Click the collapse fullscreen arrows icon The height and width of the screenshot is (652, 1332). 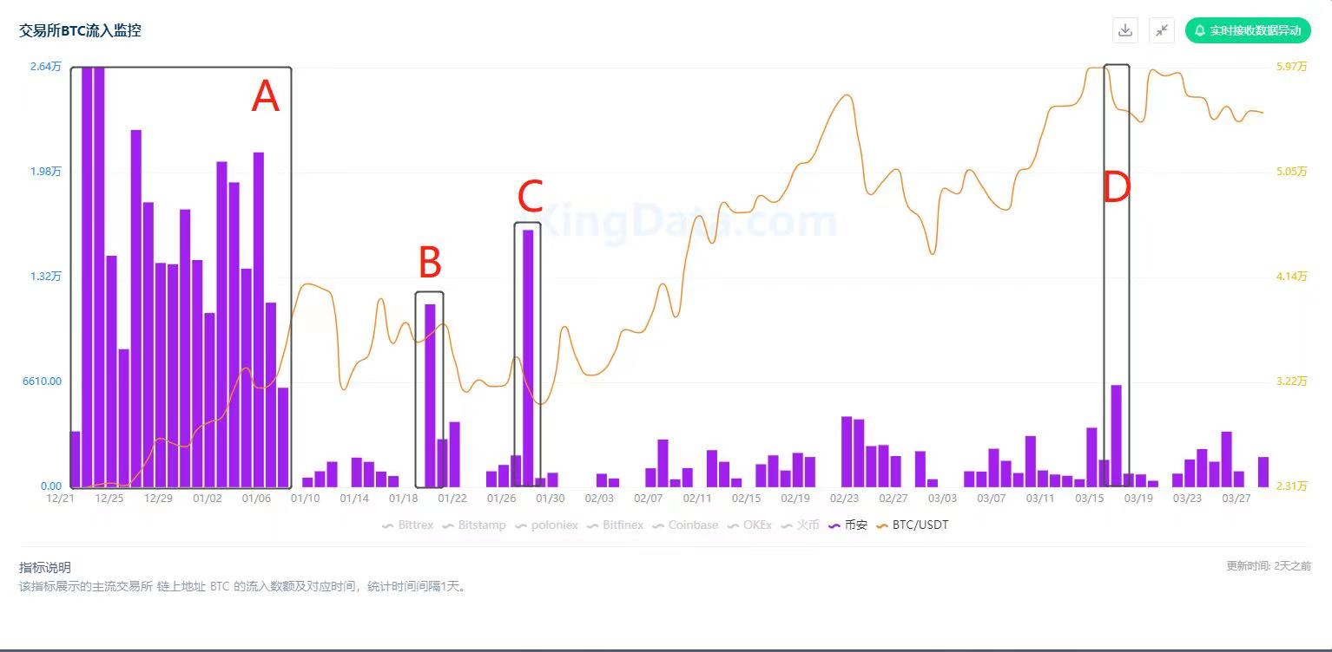pyautogui.click(x=1162, y=30)
